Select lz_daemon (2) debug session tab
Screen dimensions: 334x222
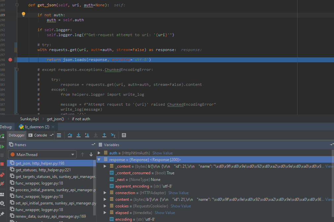pos(34,127)
